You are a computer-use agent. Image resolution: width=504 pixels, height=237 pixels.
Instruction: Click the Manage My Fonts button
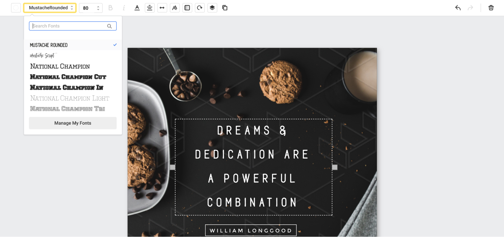click(x=72, y=123)
